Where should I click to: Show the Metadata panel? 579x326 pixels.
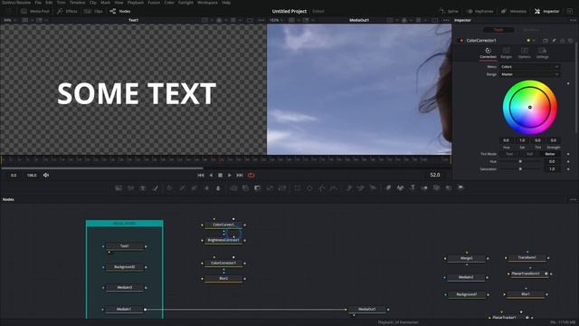pos(514,12)
